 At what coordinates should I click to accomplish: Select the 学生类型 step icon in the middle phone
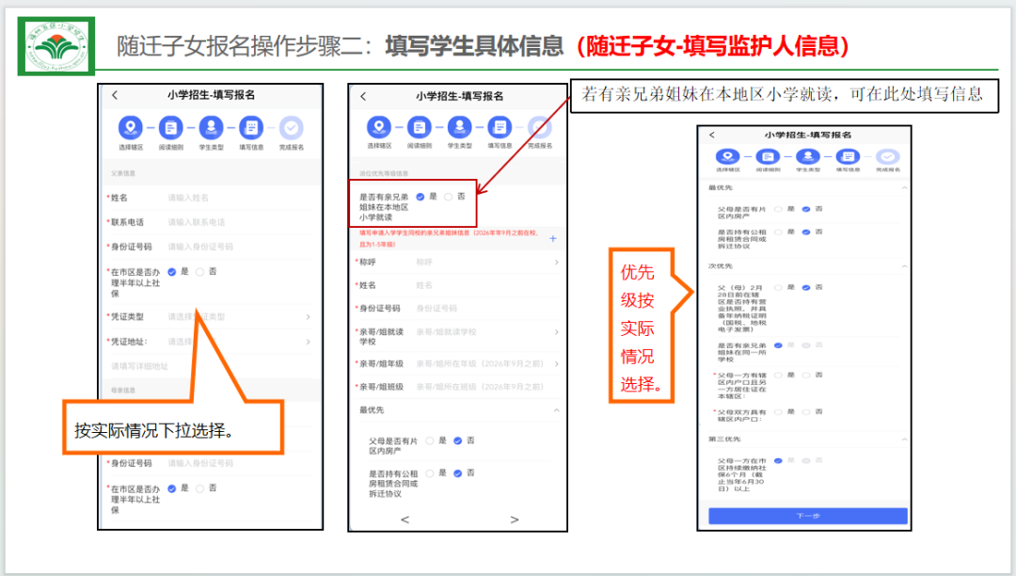pyautogui.click(x=459, y=127)
